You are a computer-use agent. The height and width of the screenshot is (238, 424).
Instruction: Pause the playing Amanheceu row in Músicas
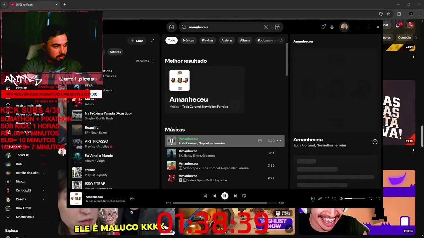[171, 141]
